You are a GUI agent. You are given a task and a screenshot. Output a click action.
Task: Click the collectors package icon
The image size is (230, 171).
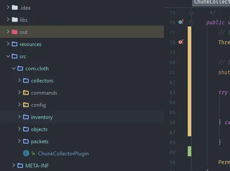click(x=26, y=81)
